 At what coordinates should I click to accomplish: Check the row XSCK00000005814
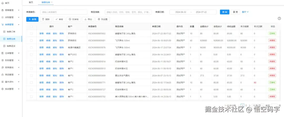31,62
